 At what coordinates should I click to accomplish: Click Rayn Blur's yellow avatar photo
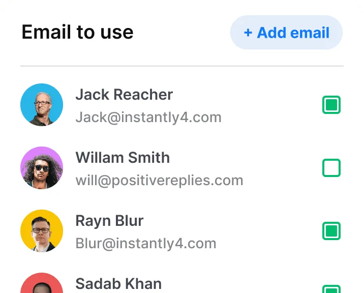(42, 231)
